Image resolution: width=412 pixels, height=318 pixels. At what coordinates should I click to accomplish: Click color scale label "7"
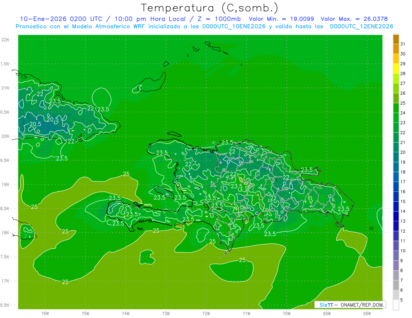(402, 280)
